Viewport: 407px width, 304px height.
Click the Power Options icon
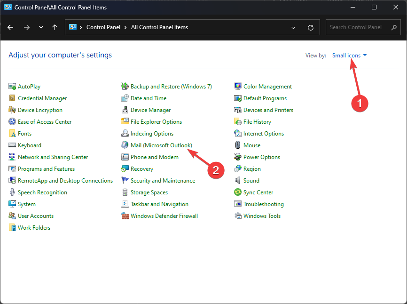click(238, 157)
